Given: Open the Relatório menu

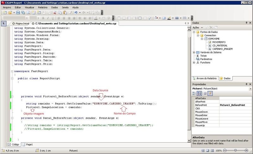Looking at the screenshot, I should pos(43,7).
